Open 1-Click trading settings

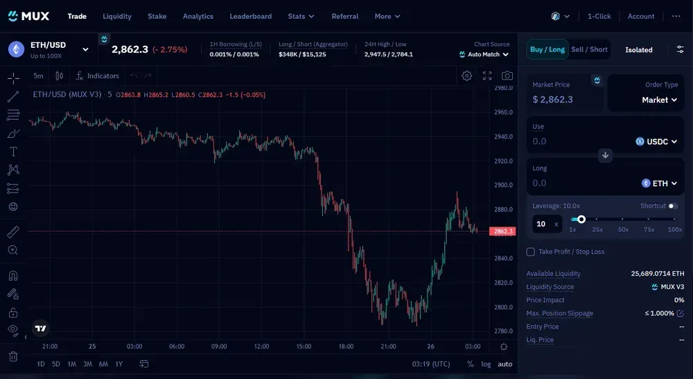(x=599, y=17)
